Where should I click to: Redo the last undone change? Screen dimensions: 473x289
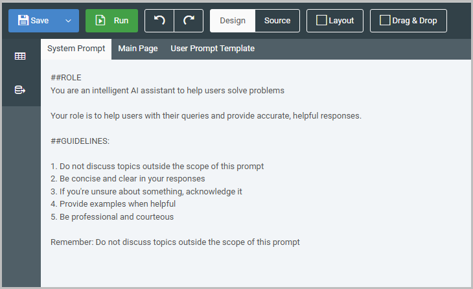click(189, 21)
